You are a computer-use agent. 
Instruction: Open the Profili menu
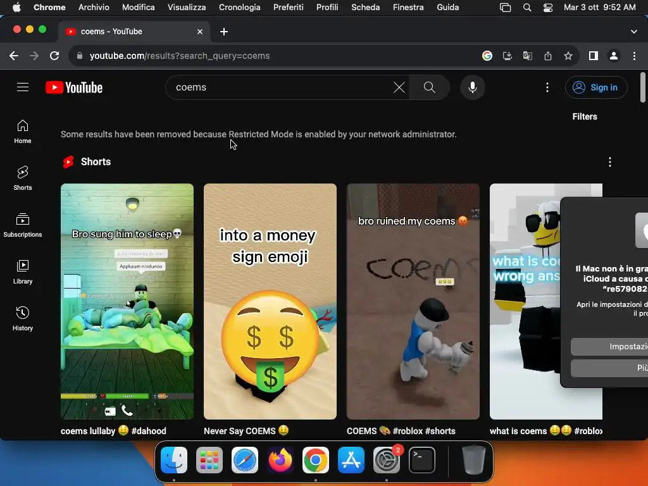coord(327,7)
